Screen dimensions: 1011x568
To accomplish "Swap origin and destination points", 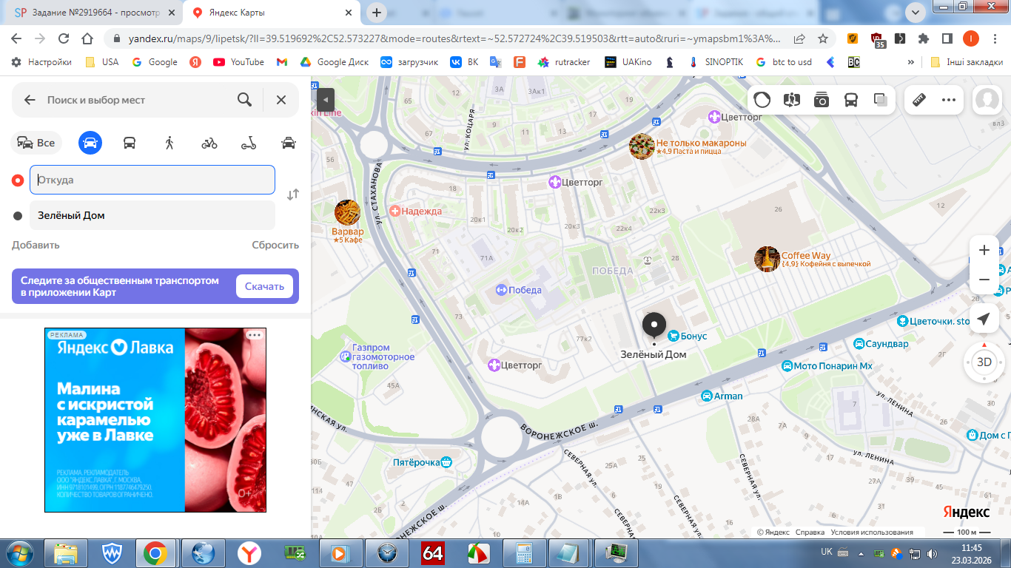I will coord(293,195).
